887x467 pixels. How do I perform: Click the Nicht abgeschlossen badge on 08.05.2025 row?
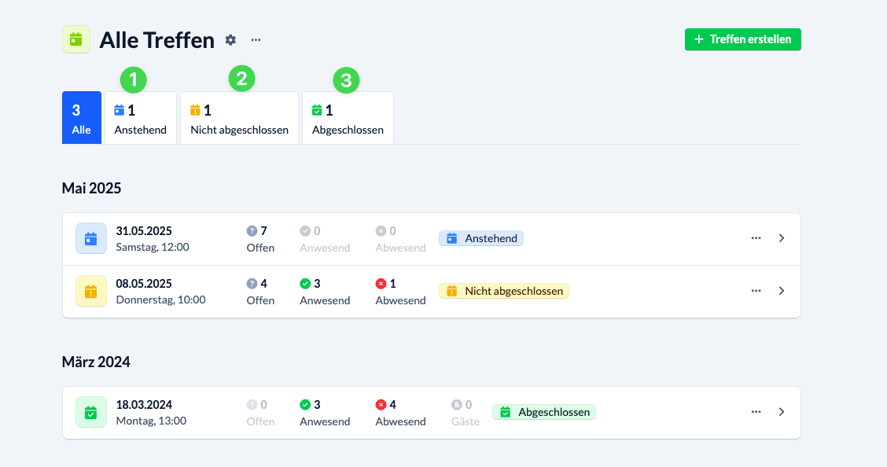pos(503,291)
